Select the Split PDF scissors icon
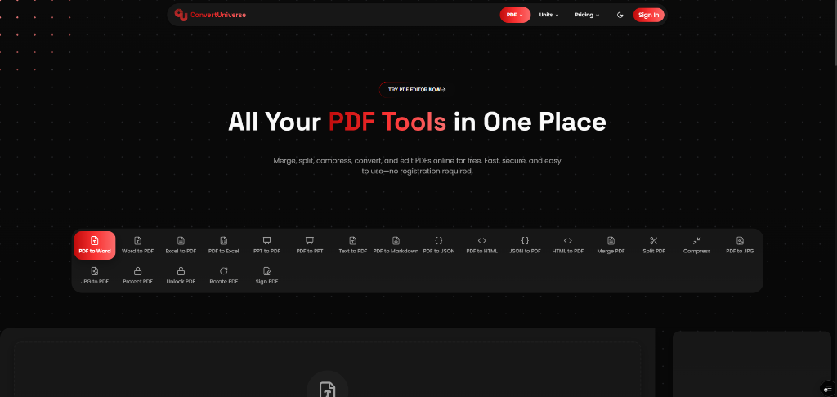The image size is (837, 397). click(653, 241)
